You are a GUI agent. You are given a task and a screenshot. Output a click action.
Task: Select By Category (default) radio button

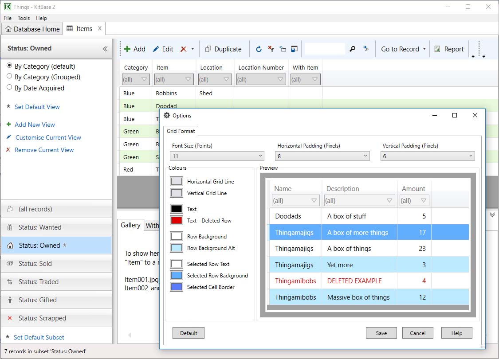pos(9,65)
